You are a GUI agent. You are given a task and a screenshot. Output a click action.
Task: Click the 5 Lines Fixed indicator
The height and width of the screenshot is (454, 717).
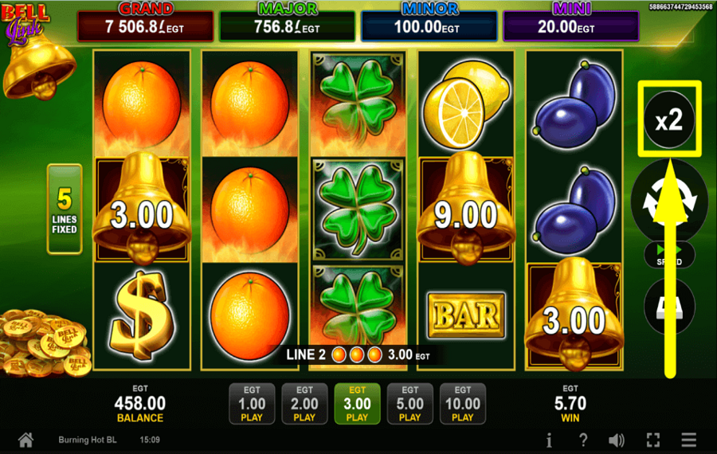click(x=65, y=209)
